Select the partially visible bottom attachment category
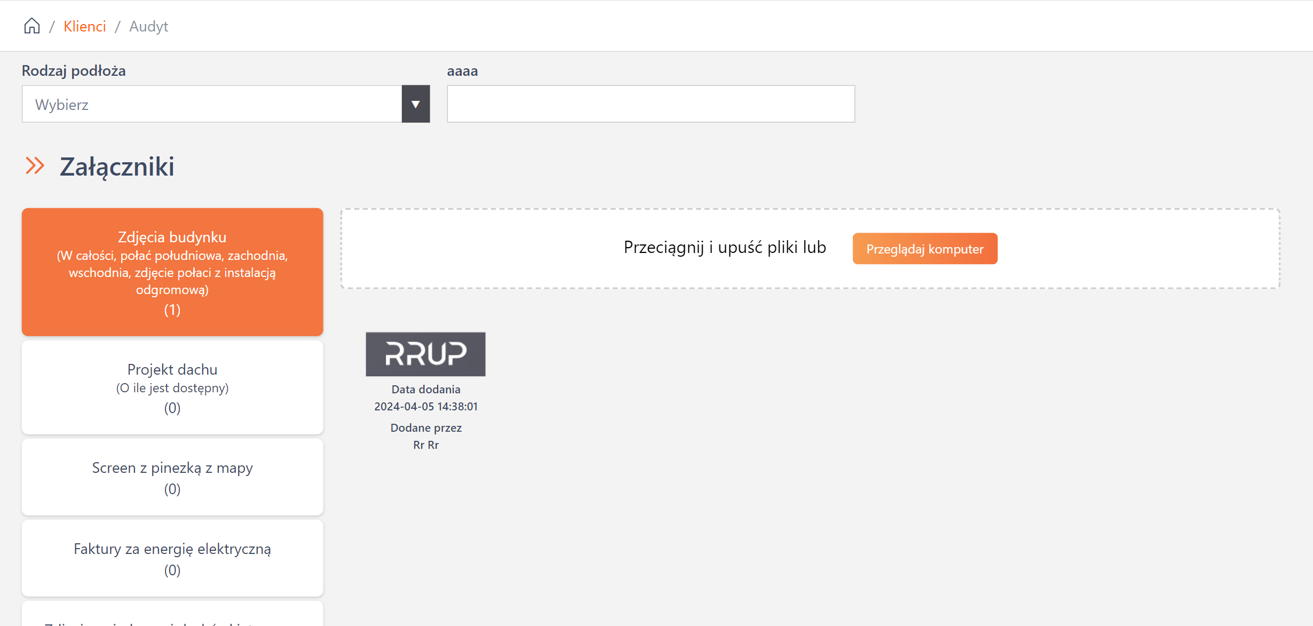This screenshot has height=626, width=1313. [x=172, y=614]
